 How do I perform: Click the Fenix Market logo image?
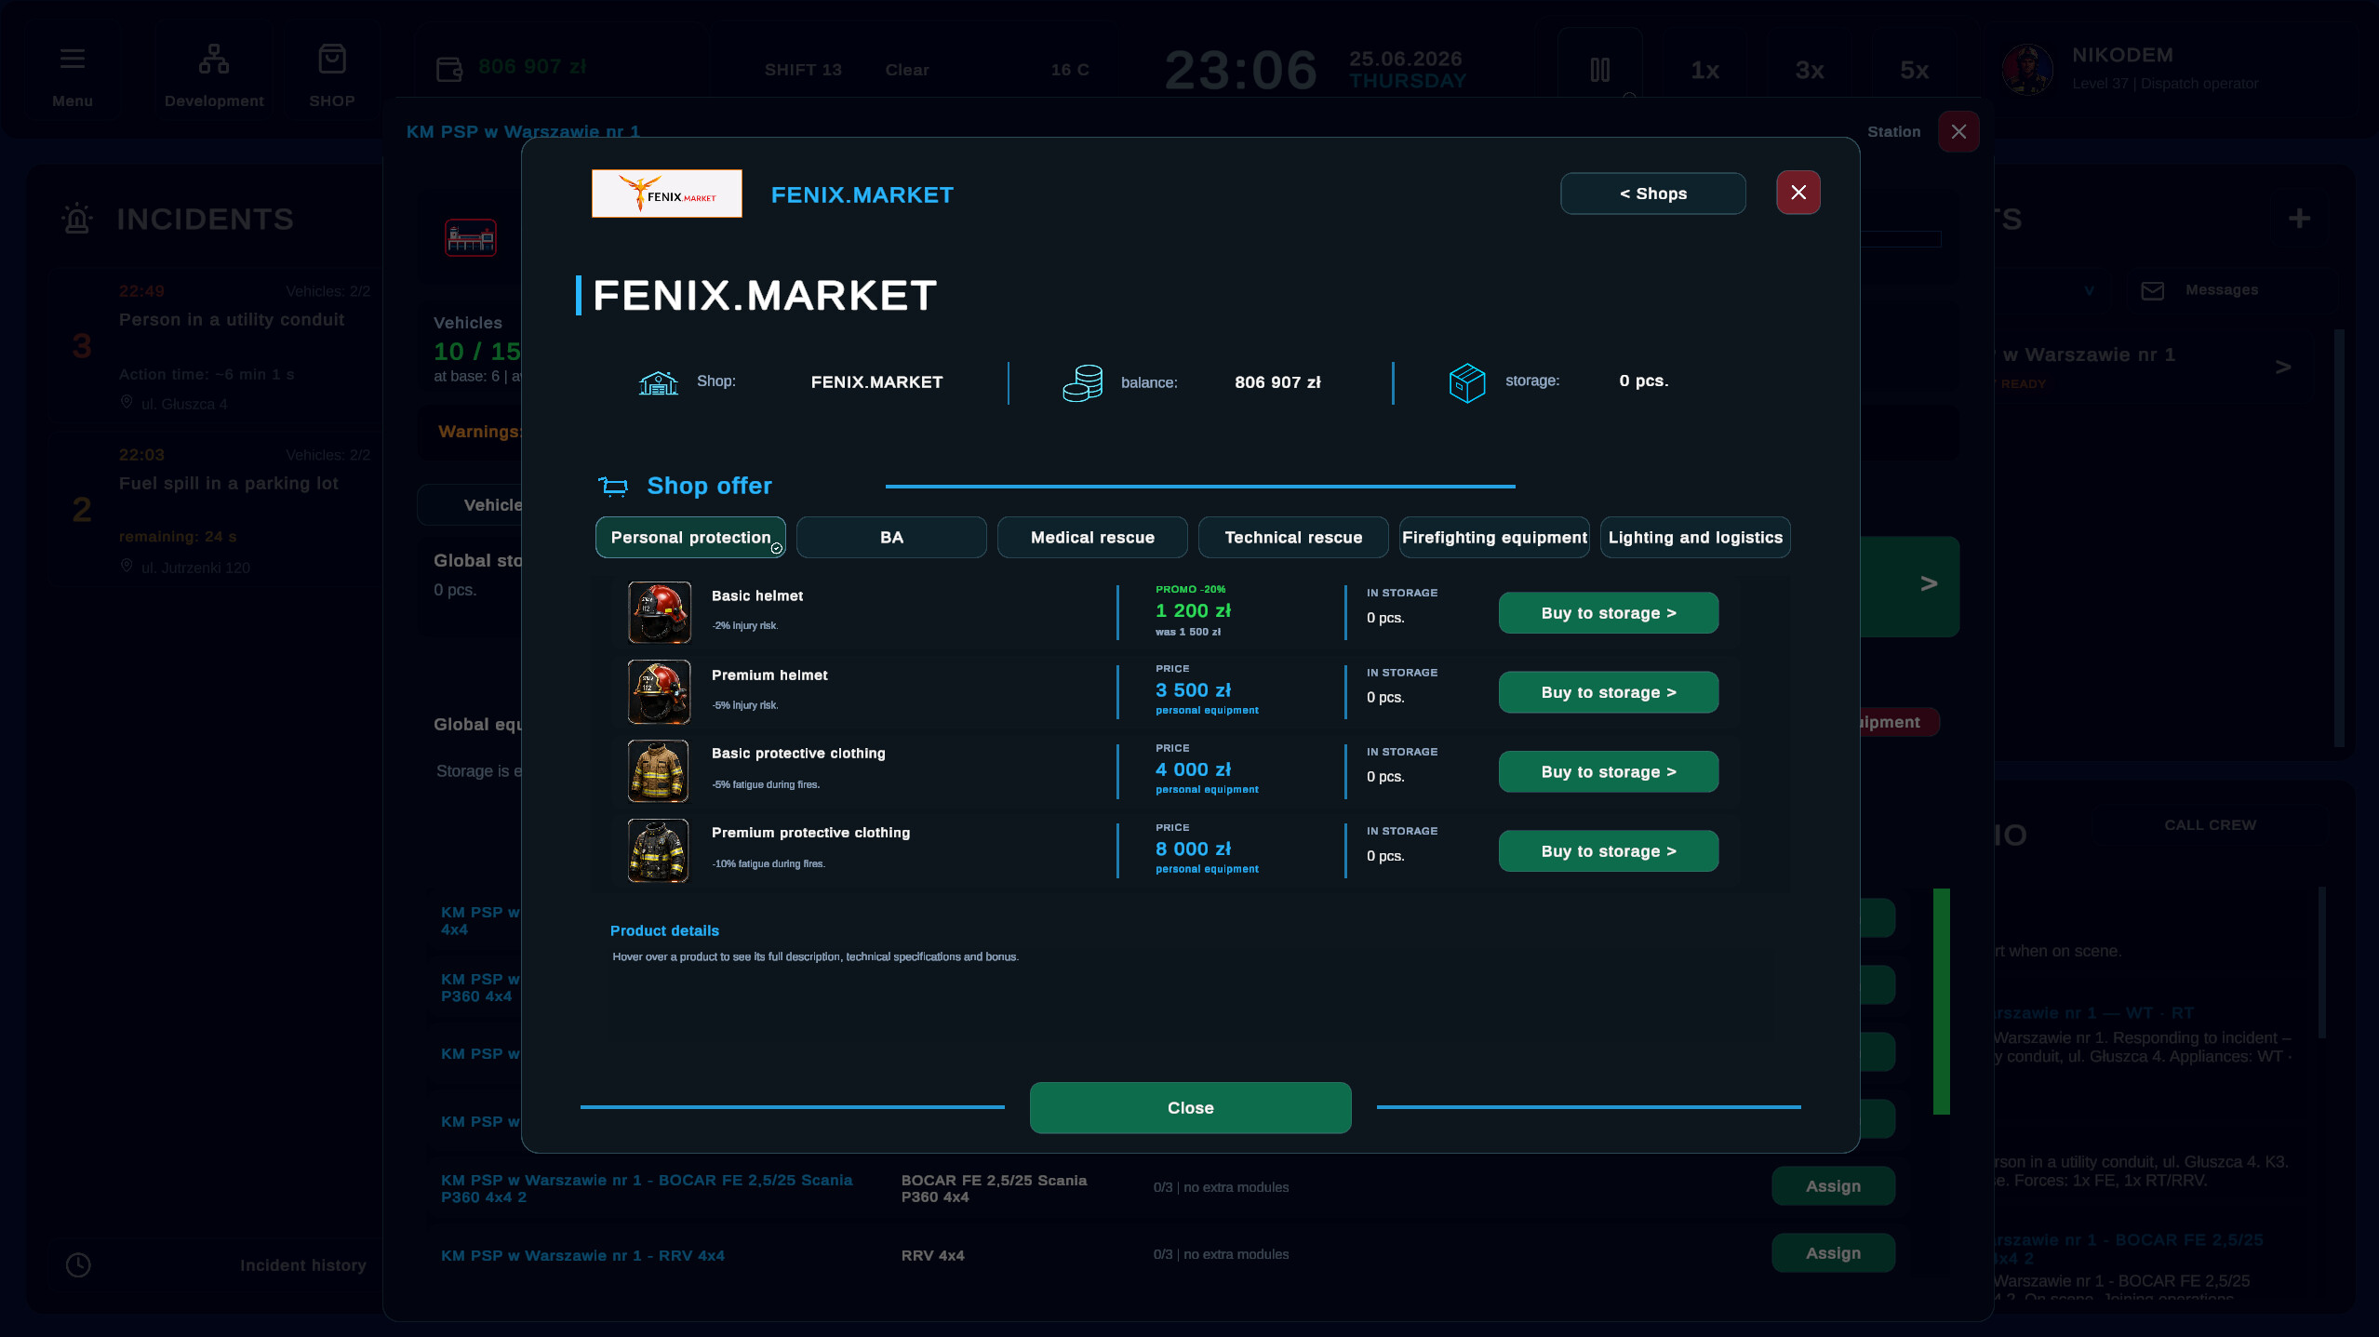coord(666,194)
